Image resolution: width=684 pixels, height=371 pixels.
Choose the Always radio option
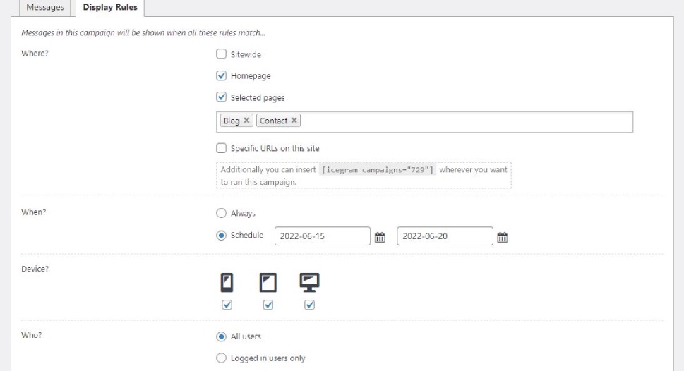pos(221,213)
